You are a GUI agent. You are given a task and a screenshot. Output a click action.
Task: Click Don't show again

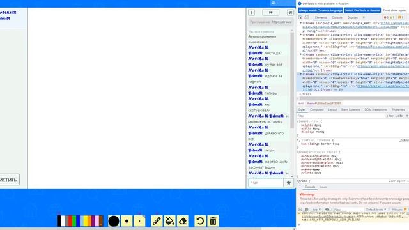point(394,10)
